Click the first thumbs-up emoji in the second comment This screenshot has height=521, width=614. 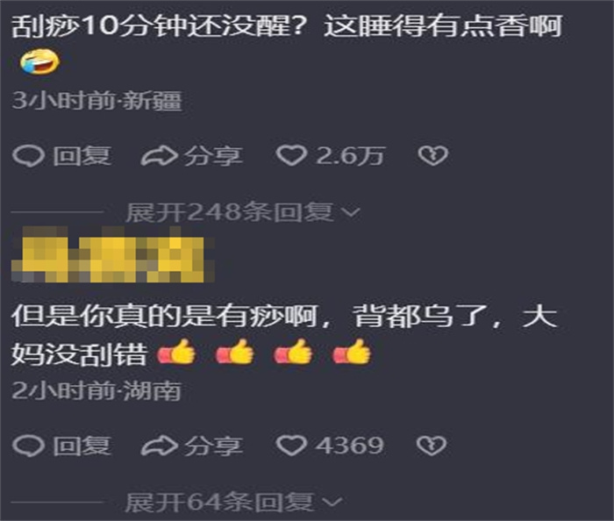[x=176, y=352]
